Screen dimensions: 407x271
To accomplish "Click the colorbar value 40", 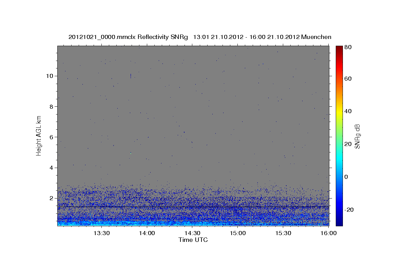I will pos(348,111).
